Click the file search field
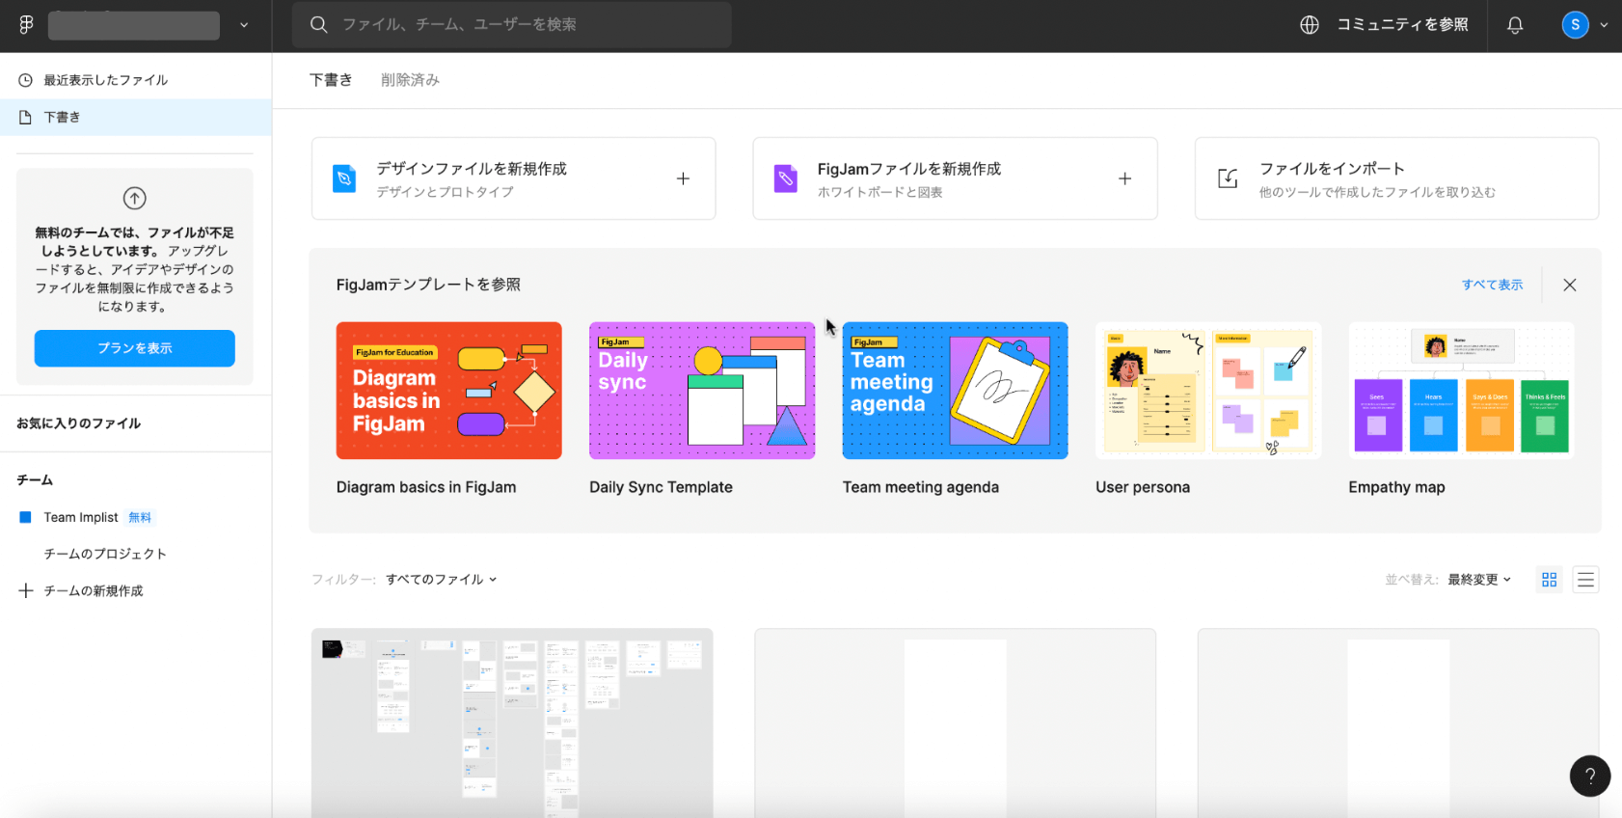Image resolution: width=1622 pixels, height=818 pixels. (x=511, y=25)
